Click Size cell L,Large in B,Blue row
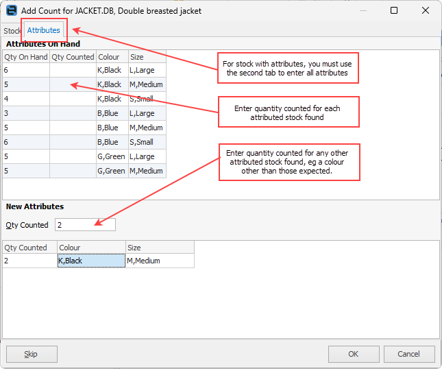Viewport: 442px width, 369px height. [147, 113]
